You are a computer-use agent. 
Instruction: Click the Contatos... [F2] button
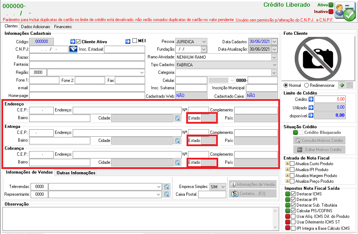253,194
